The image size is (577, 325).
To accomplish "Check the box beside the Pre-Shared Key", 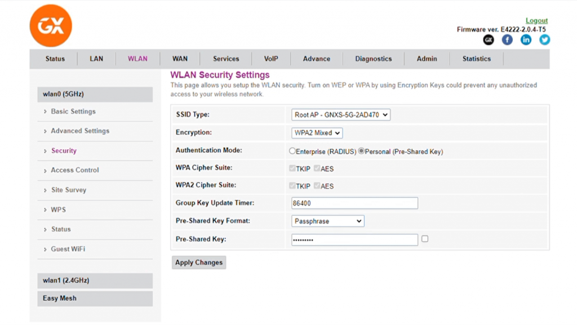I will (x=425, y=239).
